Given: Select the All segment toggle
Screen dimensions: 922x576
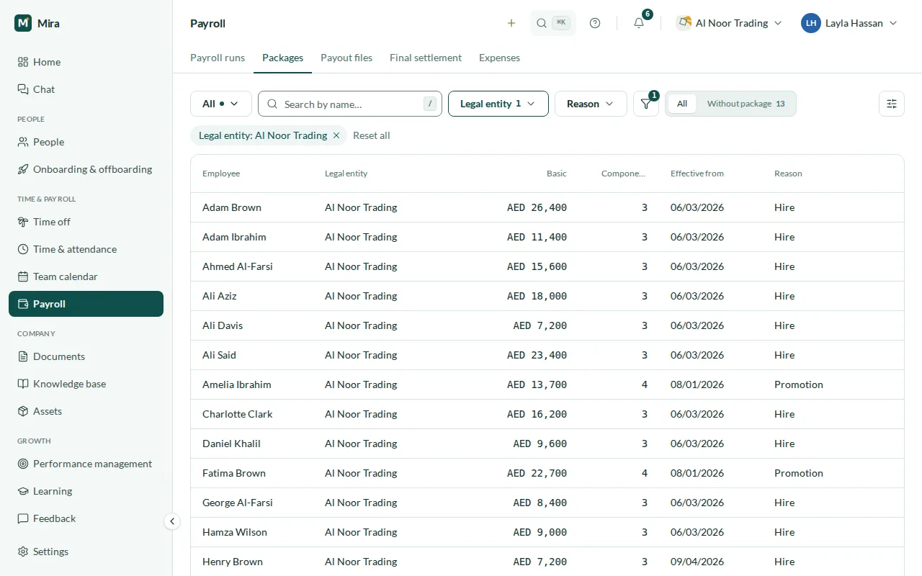Looking at the screenshot, I should coord(682,104).
